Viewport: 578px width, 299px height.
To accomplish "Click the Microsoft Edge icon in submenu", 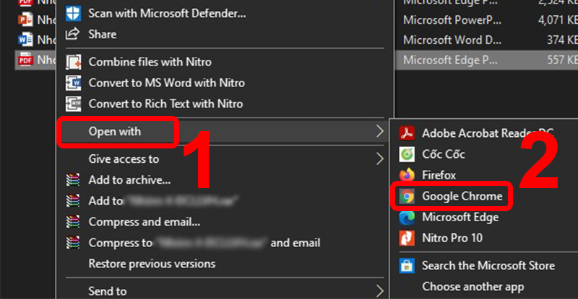I will [407, 217].
